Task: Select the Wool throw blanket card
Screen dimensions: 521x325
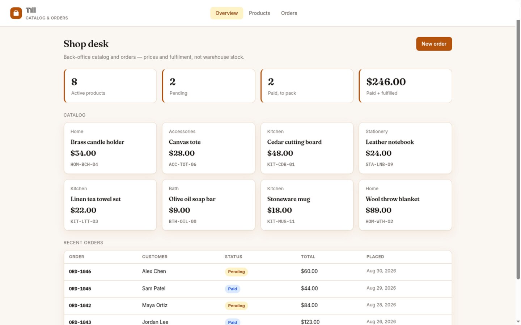Action: click(x=405, y=205)
